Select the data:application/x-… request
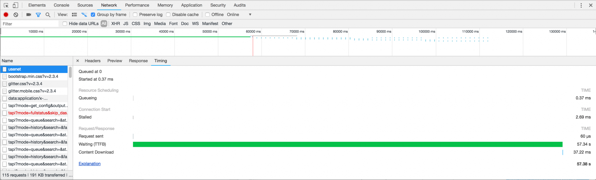Screen dimensions: 596x180 (34, 98)
